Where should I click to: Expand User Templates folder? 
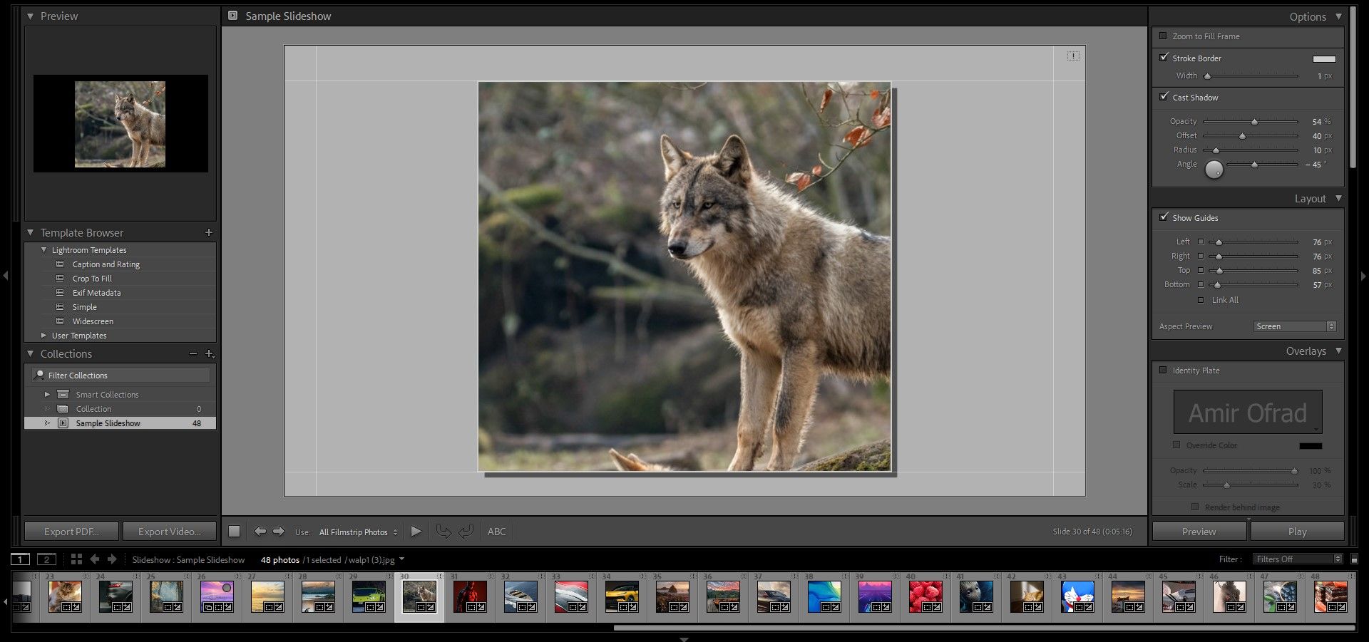tap(43, 336)
